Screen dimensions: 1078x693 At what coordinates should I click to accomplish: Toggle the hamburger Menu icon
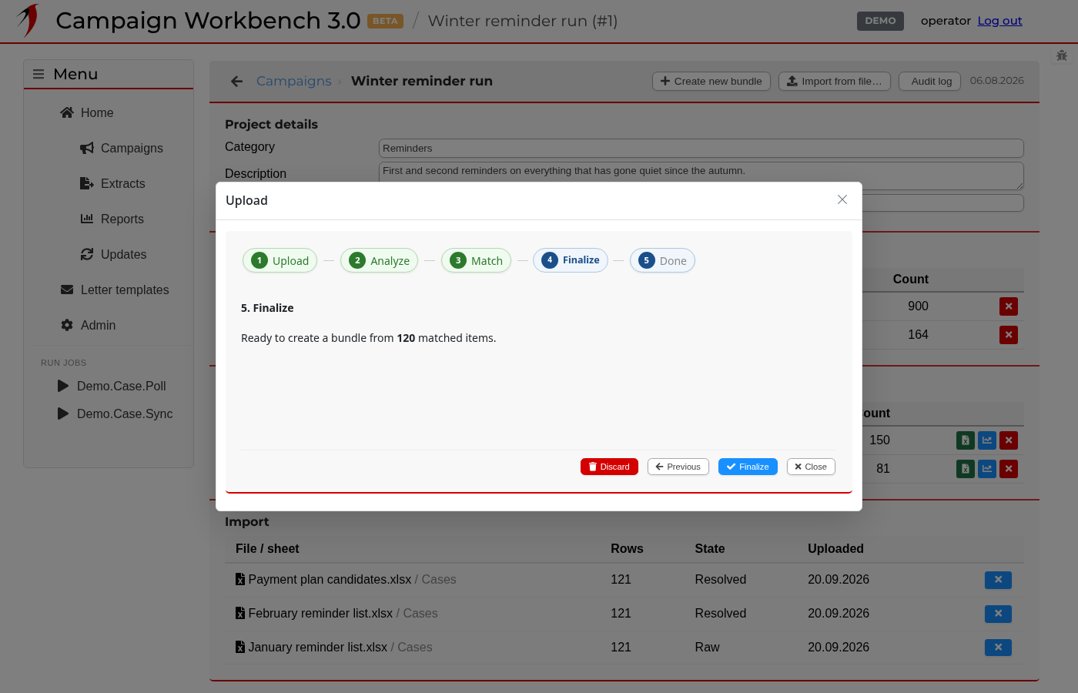coord(38,74)
